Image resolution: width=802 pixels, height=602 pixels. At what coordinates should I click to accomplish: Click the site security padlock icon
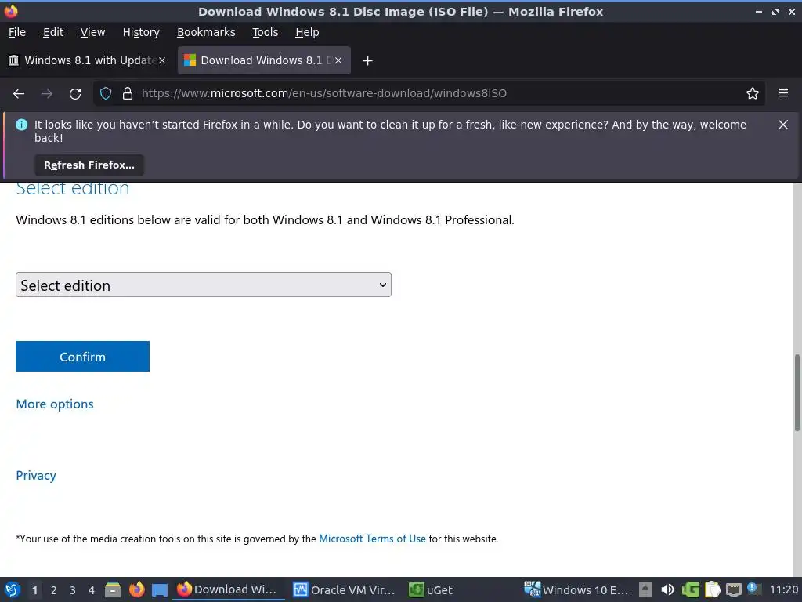(x=128, y=93)
